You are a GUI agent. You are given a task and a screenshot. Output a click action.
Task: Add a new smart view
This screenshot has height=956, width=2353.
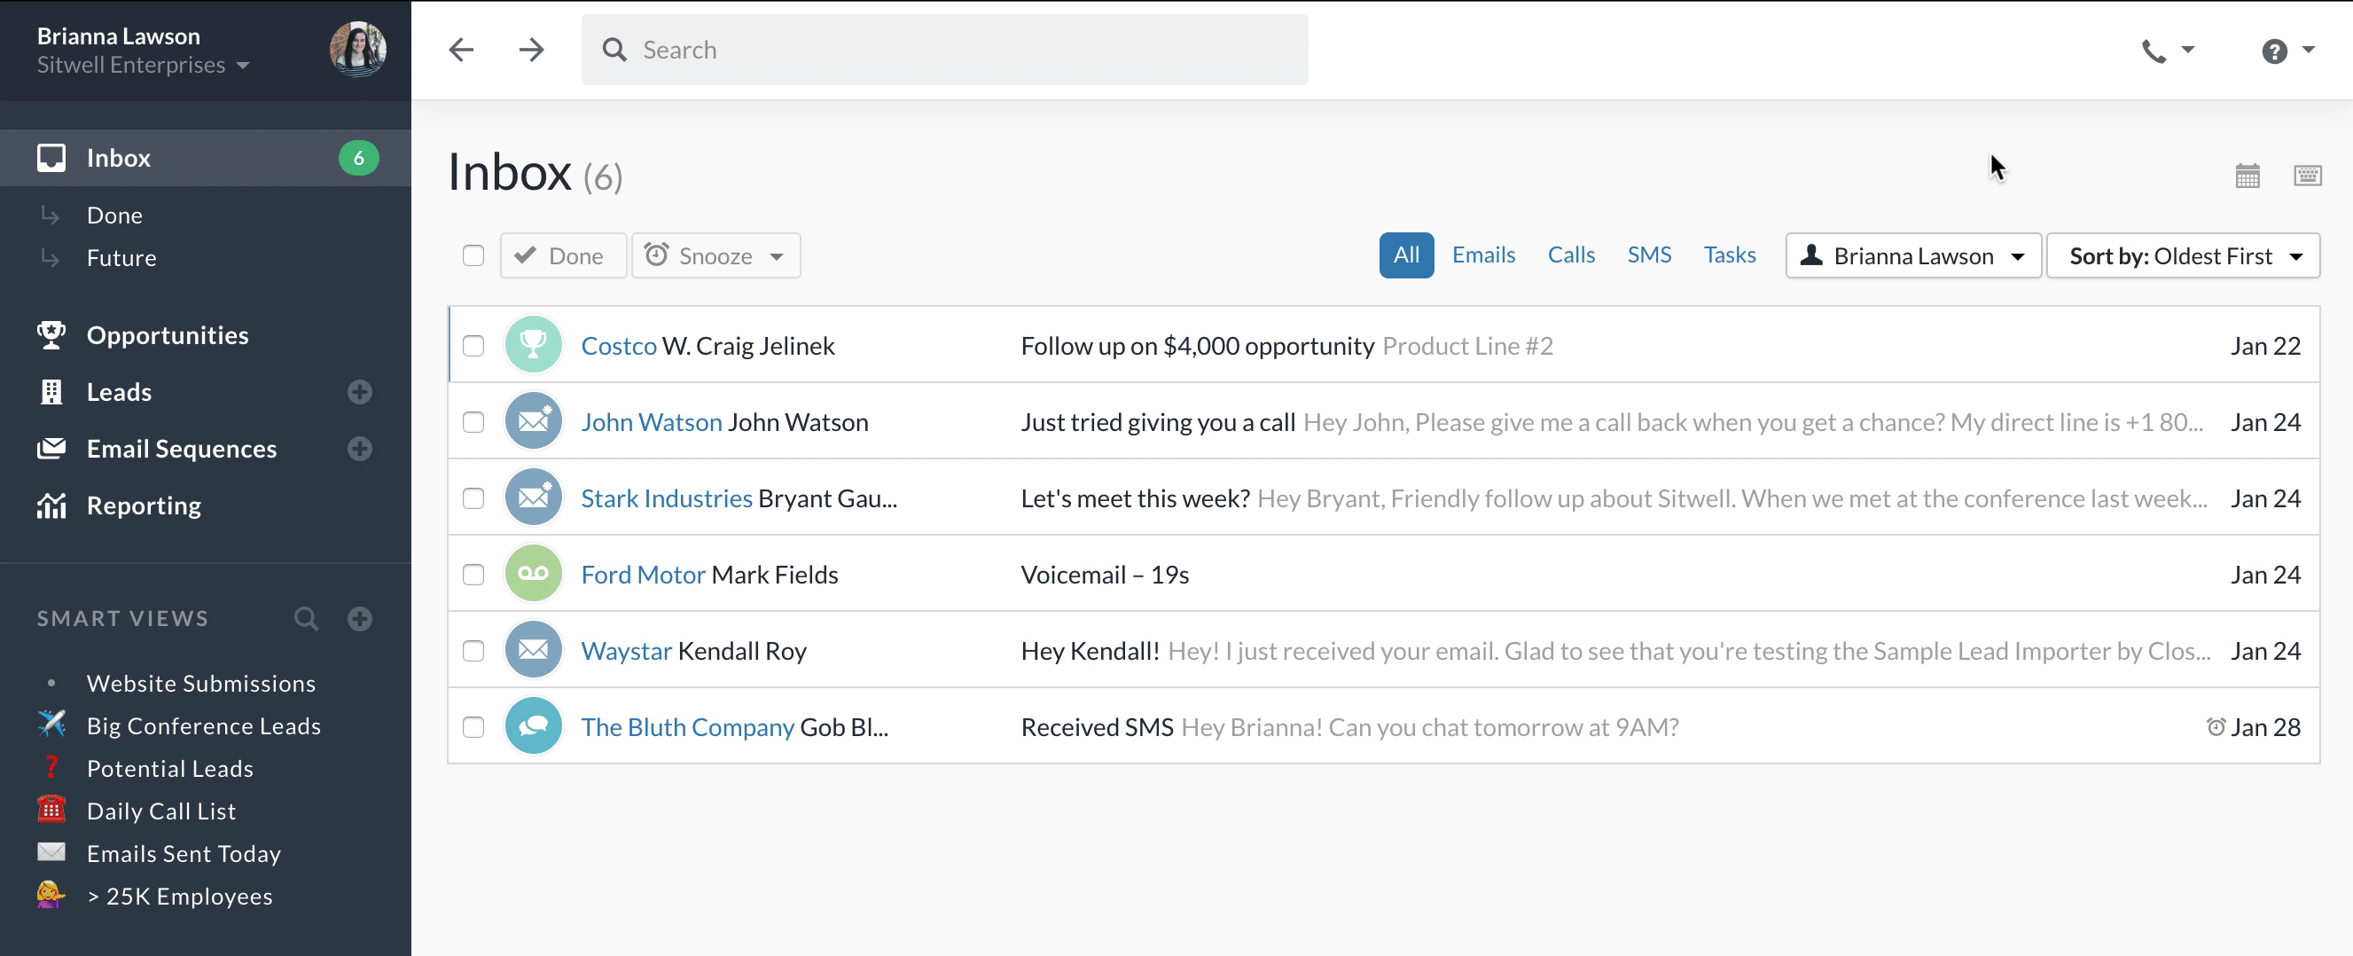[360, 619]
